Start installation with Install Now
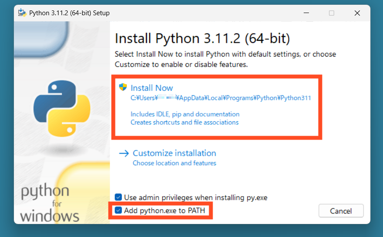The height and width of the screenshot is (237, 383). point(152,88)
